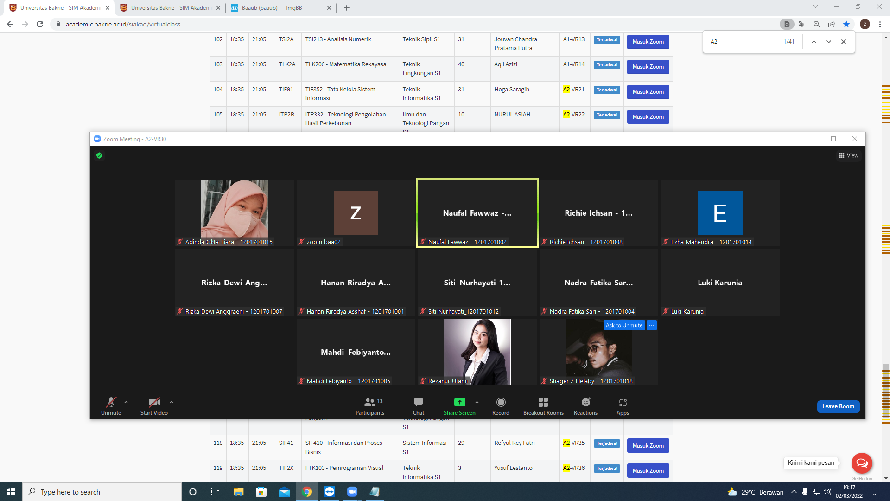The image size is (890, 501).
Task: Go to previous find result
Action: tap(814, 42)
